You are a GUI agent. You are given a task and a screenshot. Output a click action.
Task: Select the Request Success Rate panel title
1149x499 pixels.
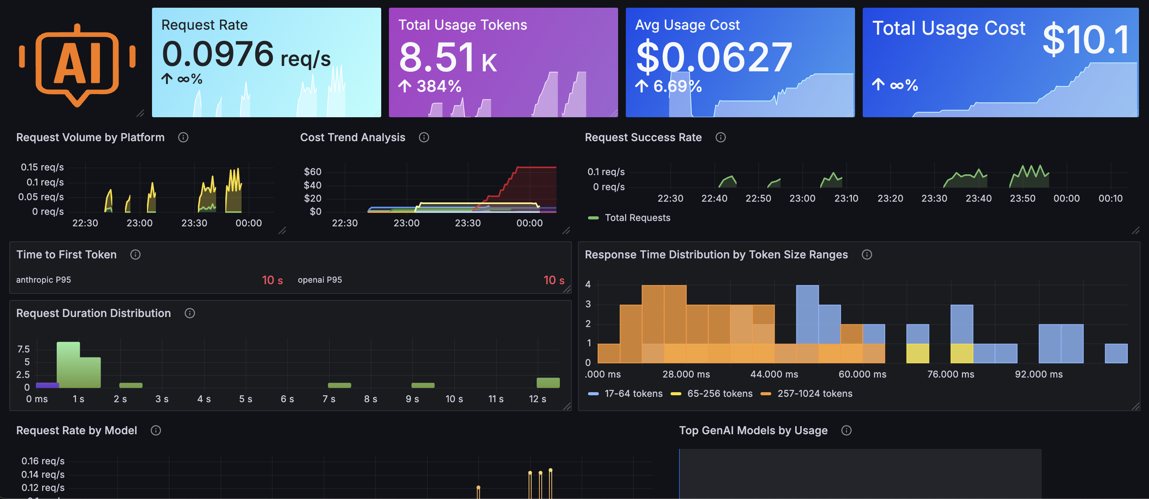[643, 137]
